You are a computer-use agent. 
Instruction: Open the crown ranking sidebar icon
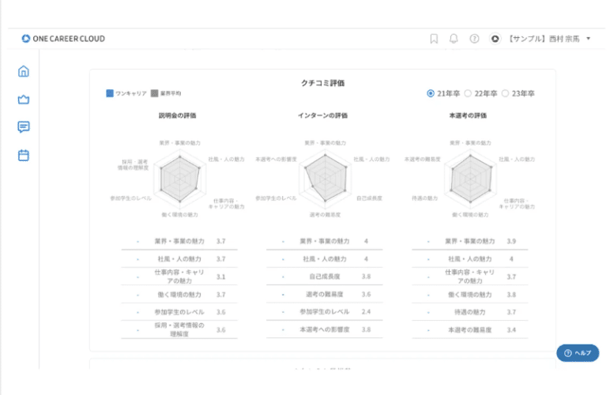(x=24, y=100)
